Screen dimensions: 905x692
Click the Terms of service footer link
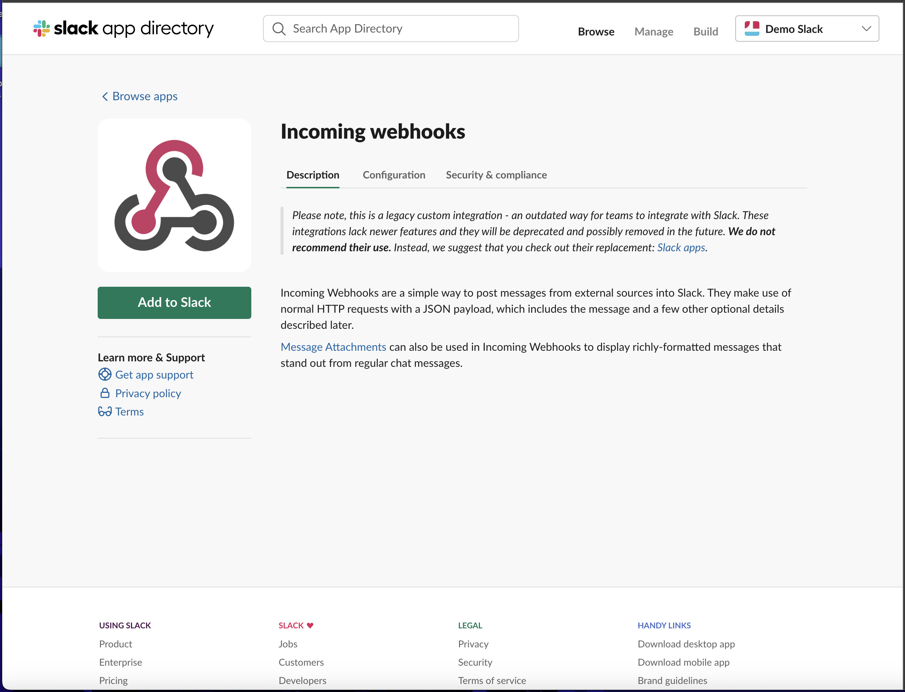(492, 680)
